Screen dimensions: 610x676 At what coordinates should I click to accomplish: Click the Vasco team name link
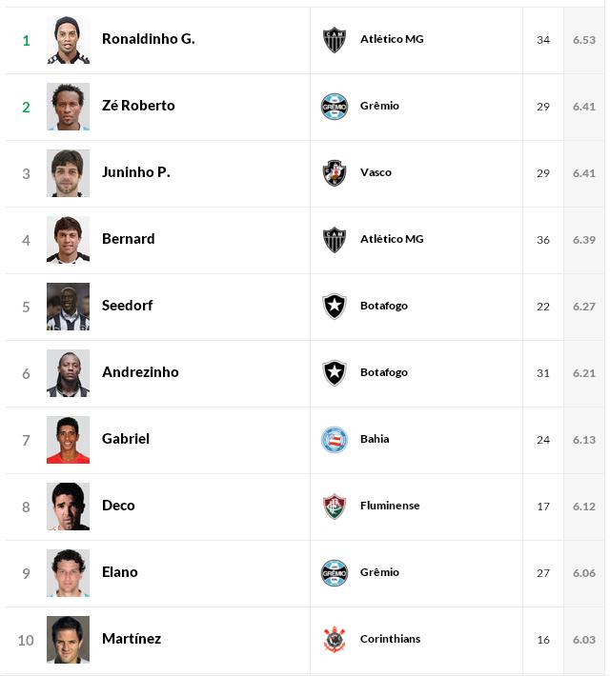tap(376, 172)
